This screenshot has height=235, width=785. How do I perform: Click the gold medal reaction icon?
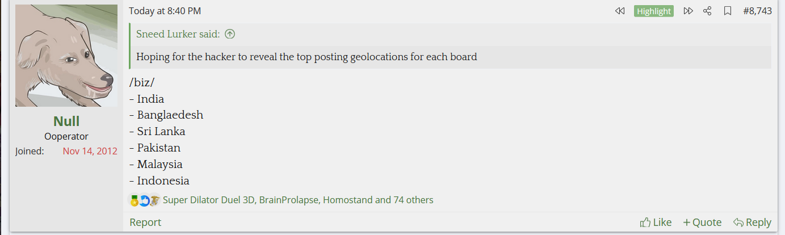click(x=135, y=200)
